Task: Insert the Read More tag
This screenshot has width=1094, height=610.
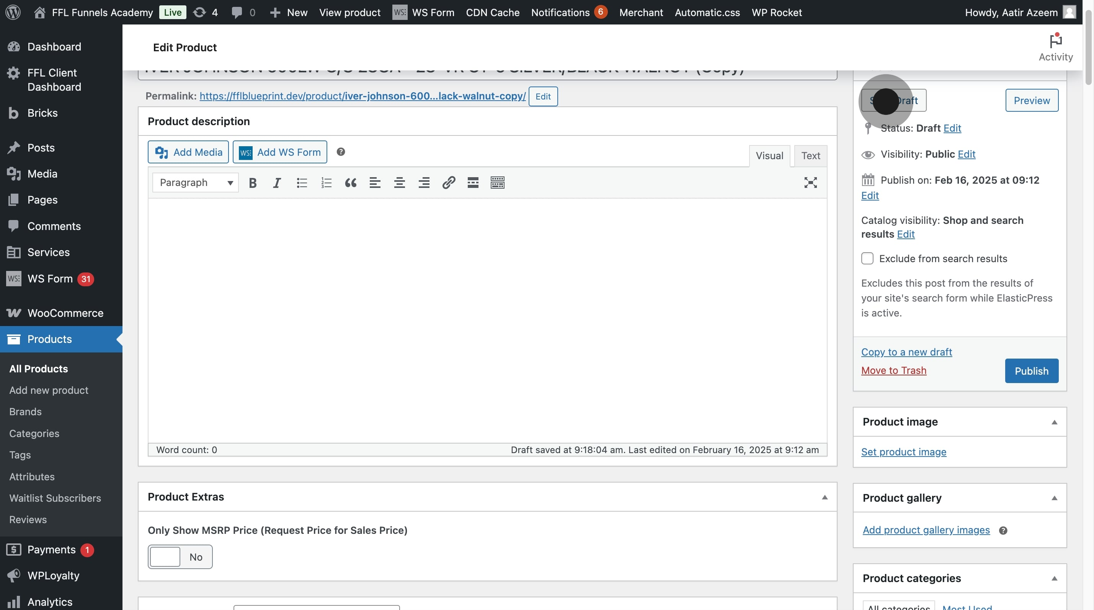Action: [473, 183]
